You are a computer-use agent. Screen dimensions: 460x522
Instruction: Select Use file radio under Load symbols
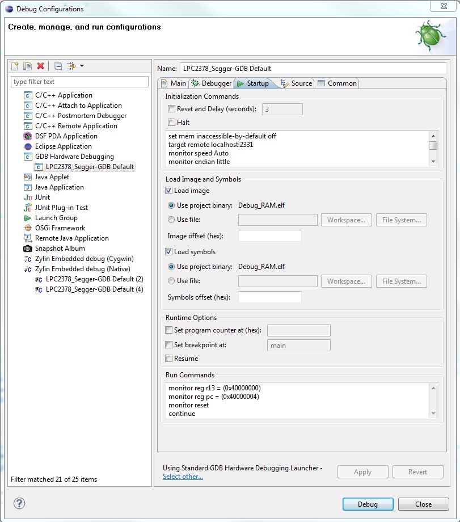171,281
